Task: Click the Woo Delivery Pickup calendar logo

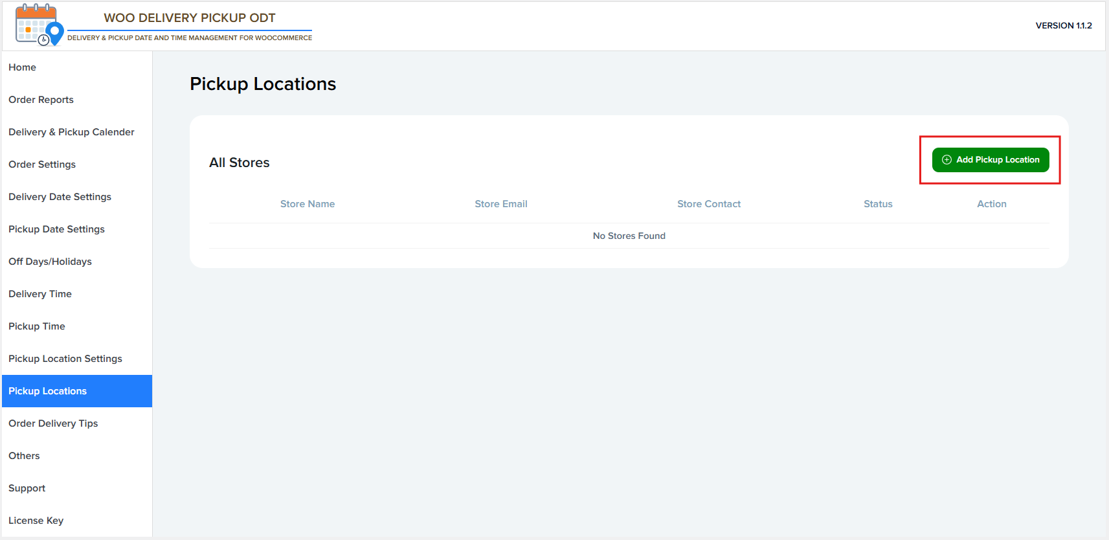Action: (39, 25)
